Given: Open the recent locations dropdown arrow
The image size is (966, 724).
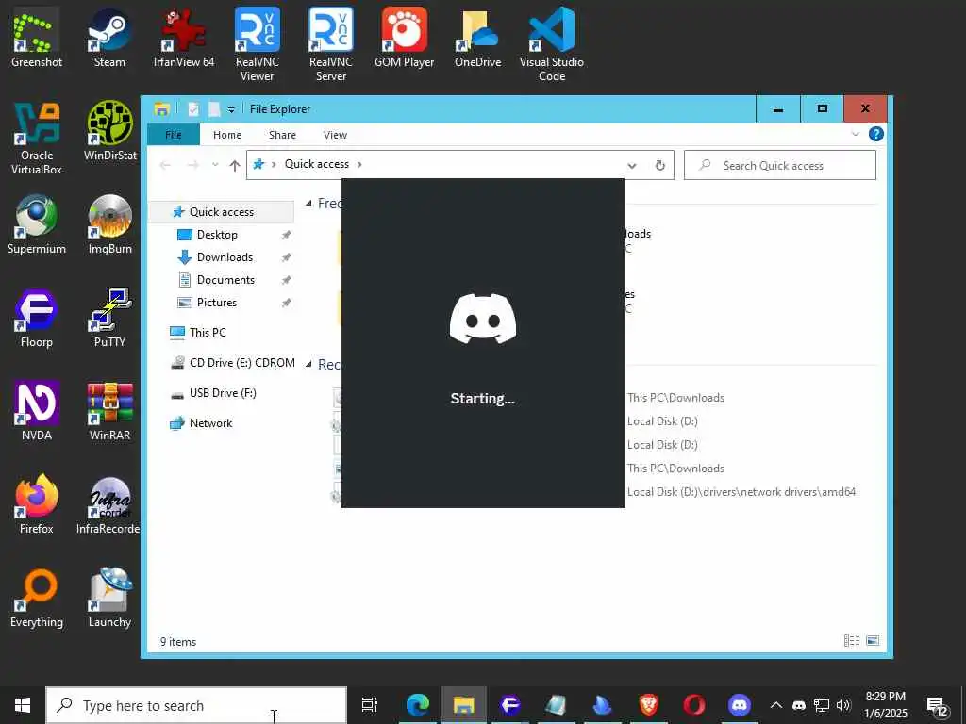Looking at the screenshot, I should point(215,165).
